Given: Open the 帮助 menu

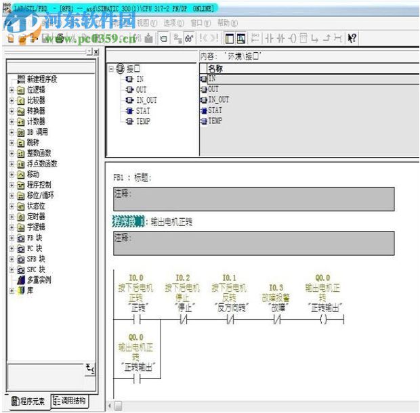Looking at the screenshot, I should click(227, 23).
